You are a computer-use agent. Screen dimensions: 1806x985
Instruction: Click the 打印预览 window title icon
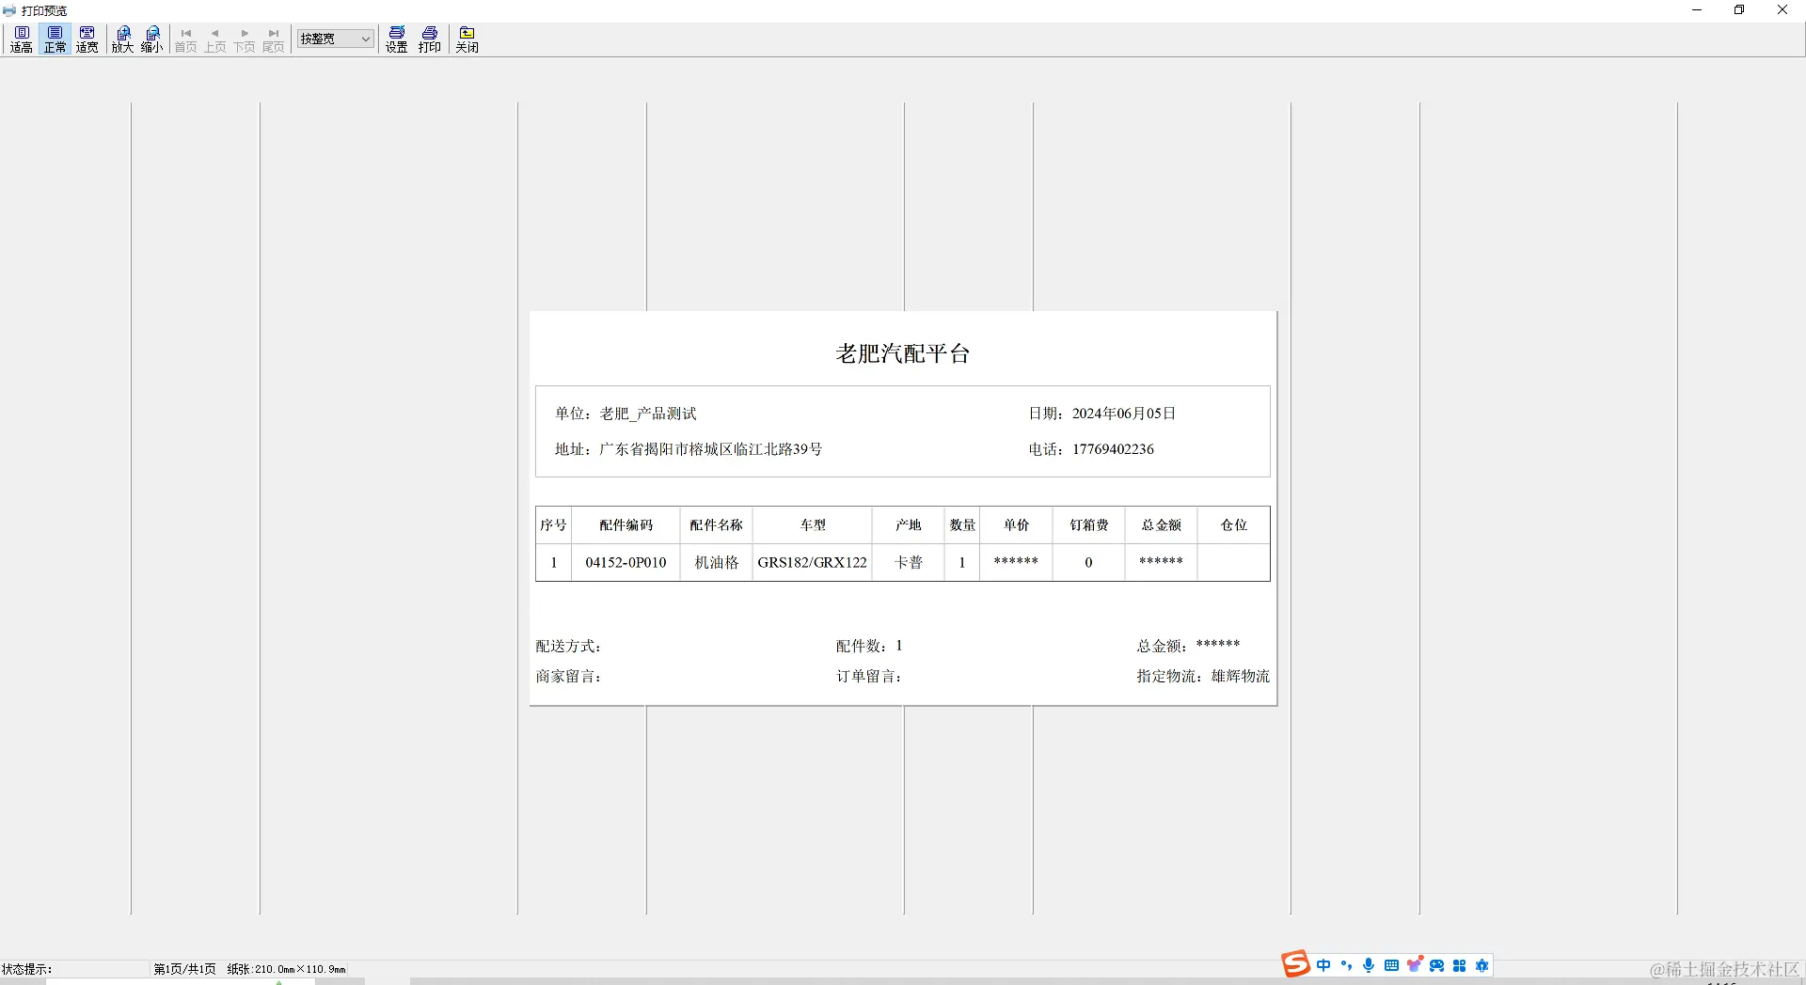click(9, 10)
